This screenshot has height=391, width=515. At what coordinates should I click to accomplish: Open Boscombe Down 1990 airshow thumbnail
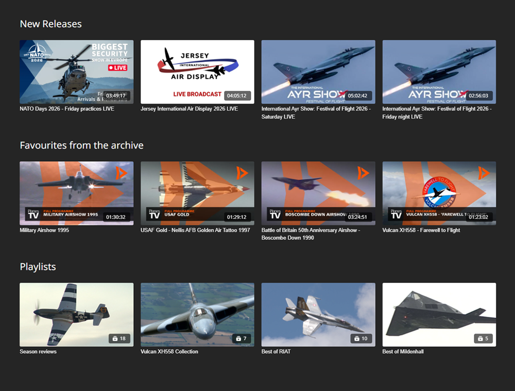click(318, 193)
